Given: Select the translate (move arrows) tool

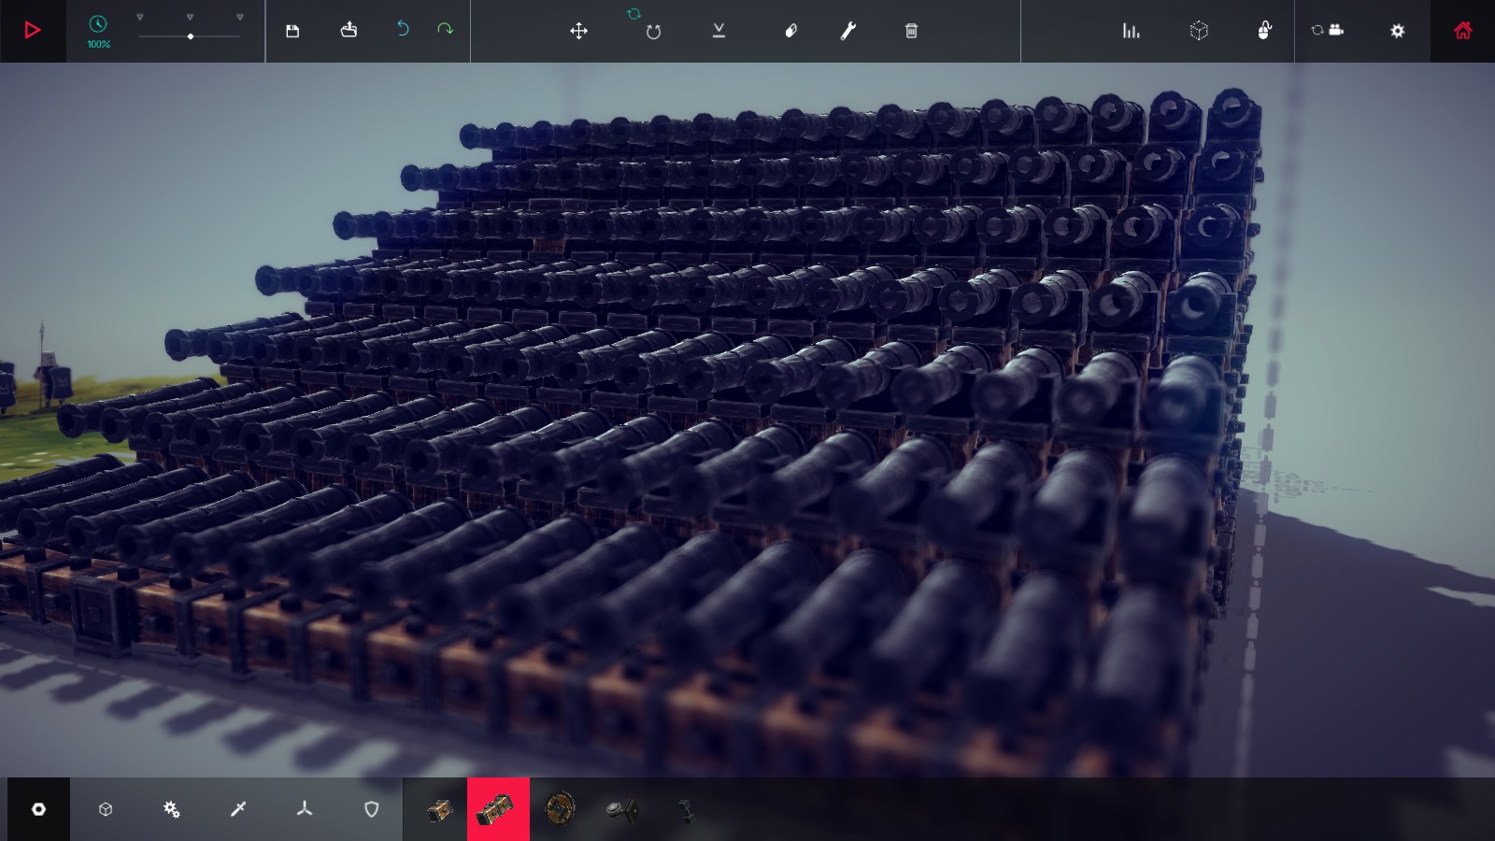Looking at the screenshot, I should [x=579, y=31].
